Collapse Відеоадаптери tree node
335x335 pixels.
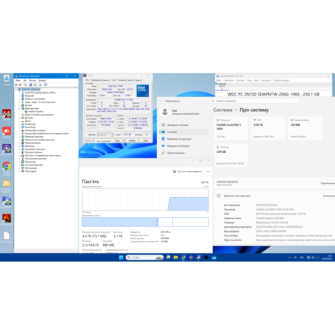tap(19, 108)
